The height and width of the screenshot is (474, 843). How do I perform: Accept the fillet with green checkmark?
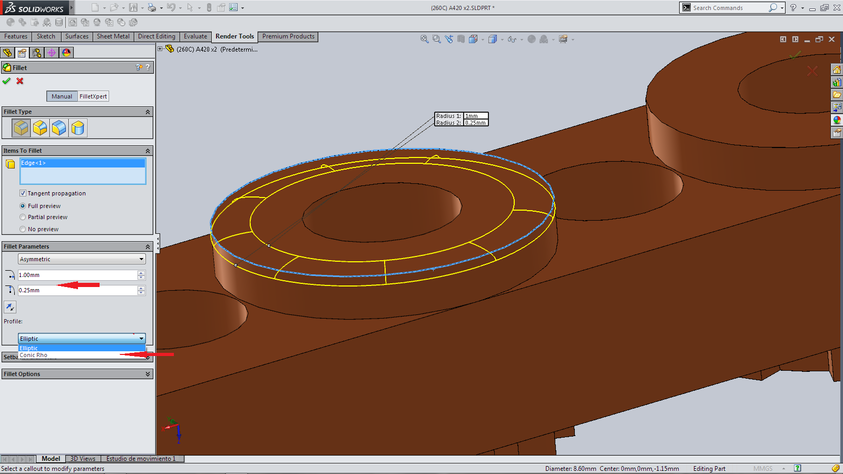[x=6, y=81]
